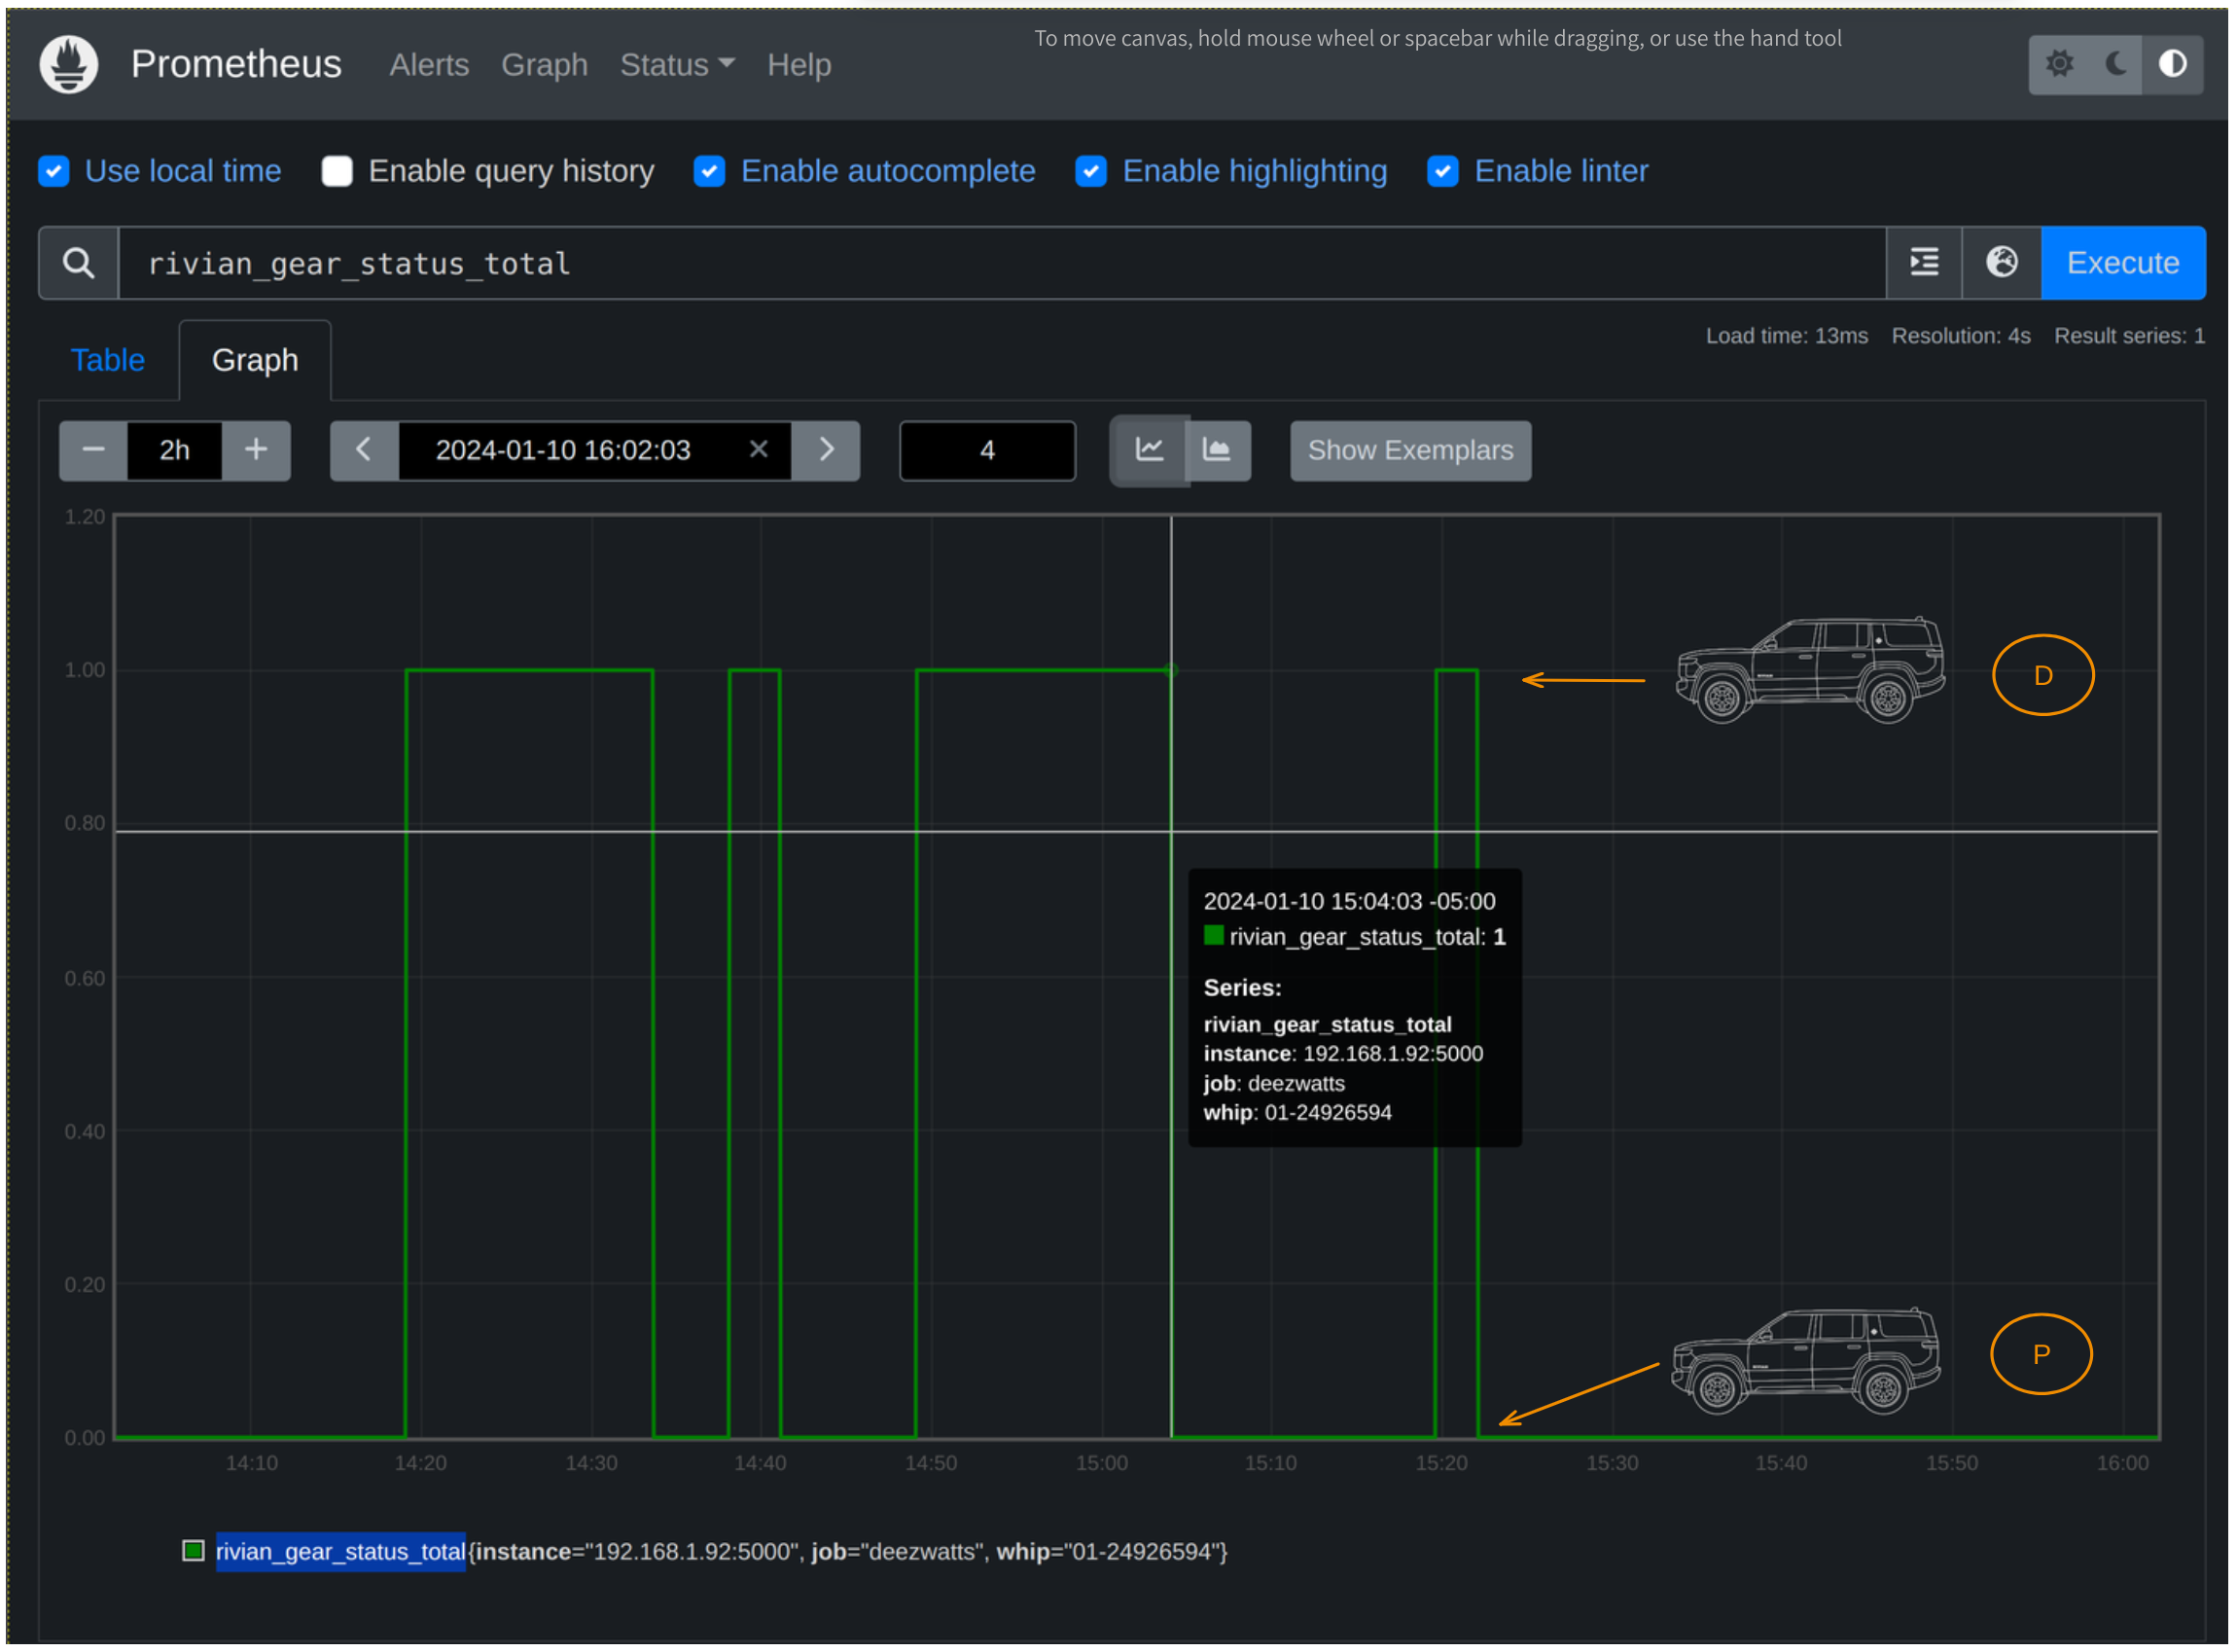This screenshot has width=2237, height=1652.
Task: Click the Execute button
Action: pos(2123,263)
